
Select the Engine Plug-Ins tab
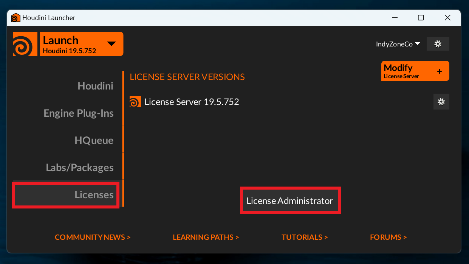tap(79, 113)
